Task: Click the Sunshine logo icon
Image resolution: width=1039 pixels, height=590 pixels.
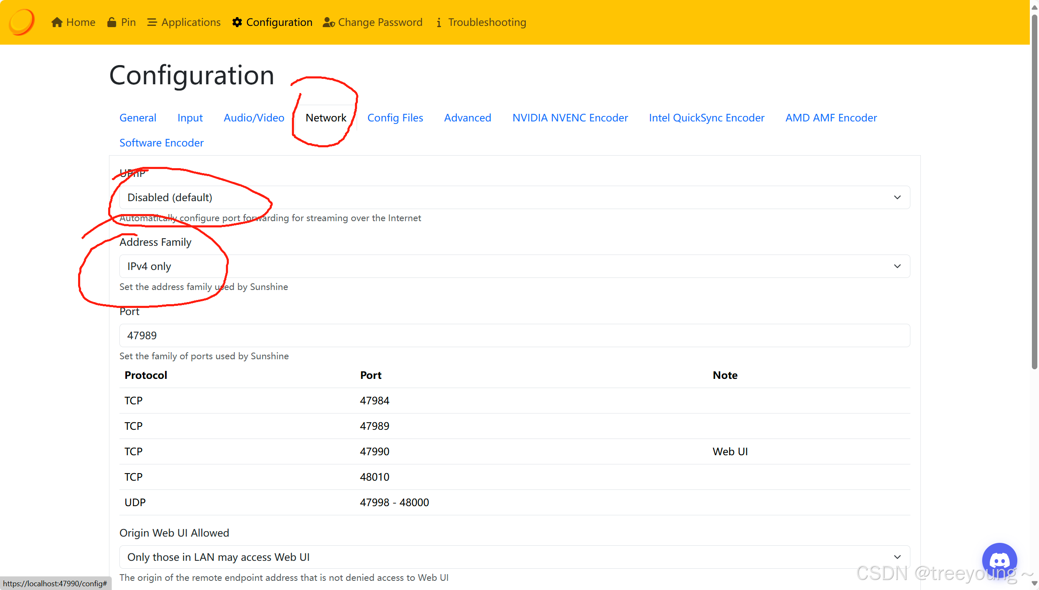Action: pos(22,22)
